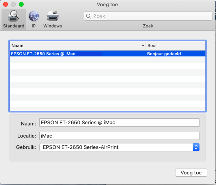Zoom the window with green button
This screenshot has height=185, width=216.
click(21, 4)
